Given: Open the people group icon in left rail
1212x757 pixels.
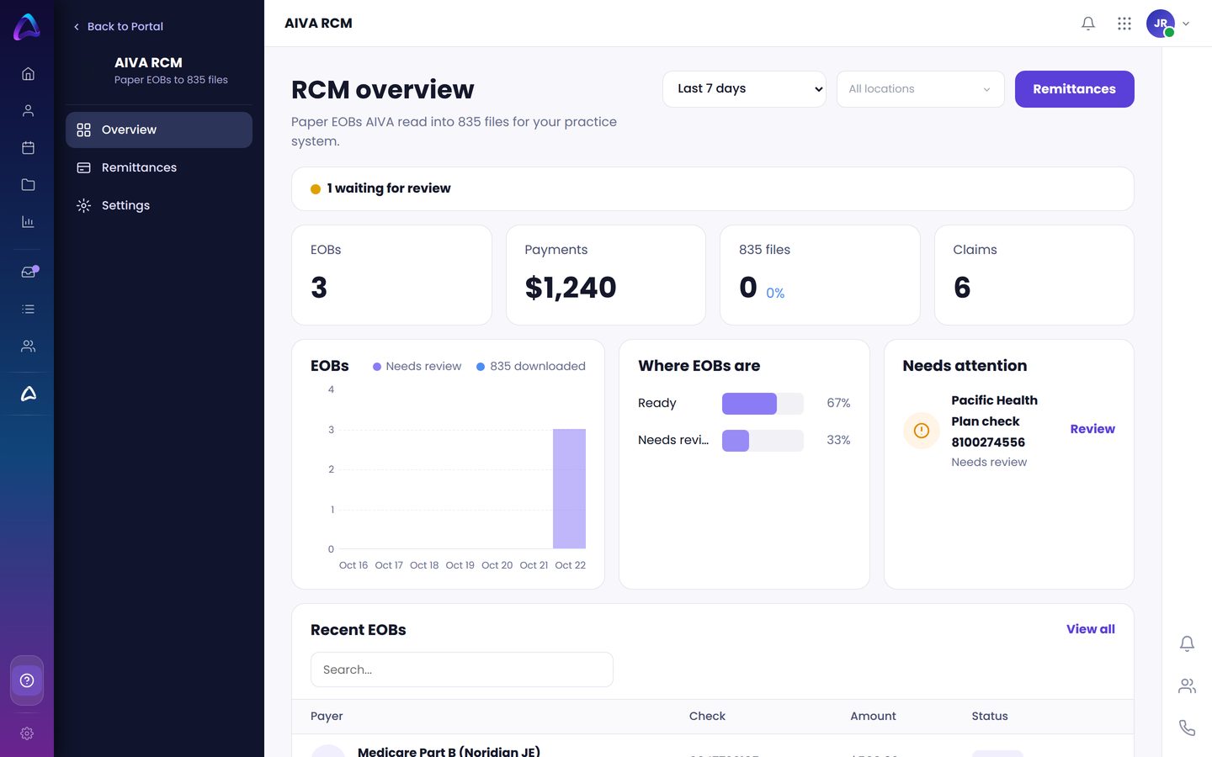Looking at the screenshot, I should pyautogui.click(x=28, y=347).
